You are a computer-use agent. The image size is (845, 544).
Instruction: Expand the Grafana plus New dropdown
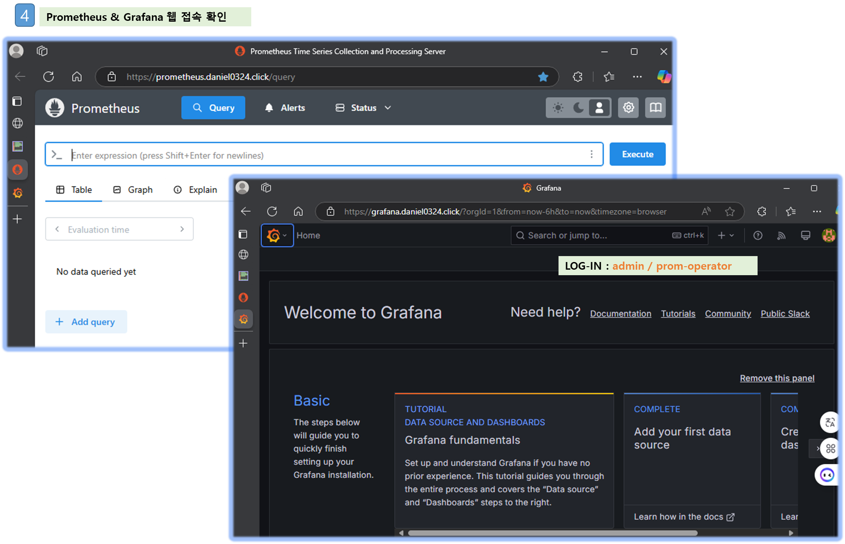[x=725, y=235]
